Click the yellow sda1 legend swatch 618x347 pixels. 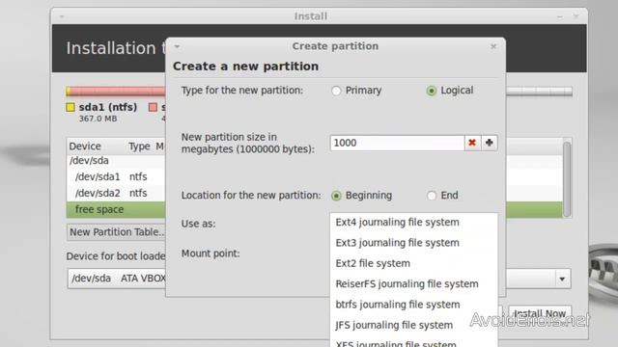(x=70, y=107)
